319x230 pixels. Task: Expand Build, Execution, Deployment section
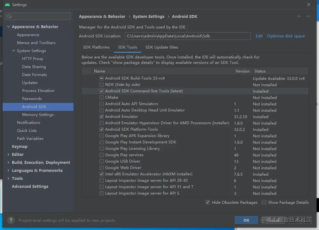(x=8, y=162)
